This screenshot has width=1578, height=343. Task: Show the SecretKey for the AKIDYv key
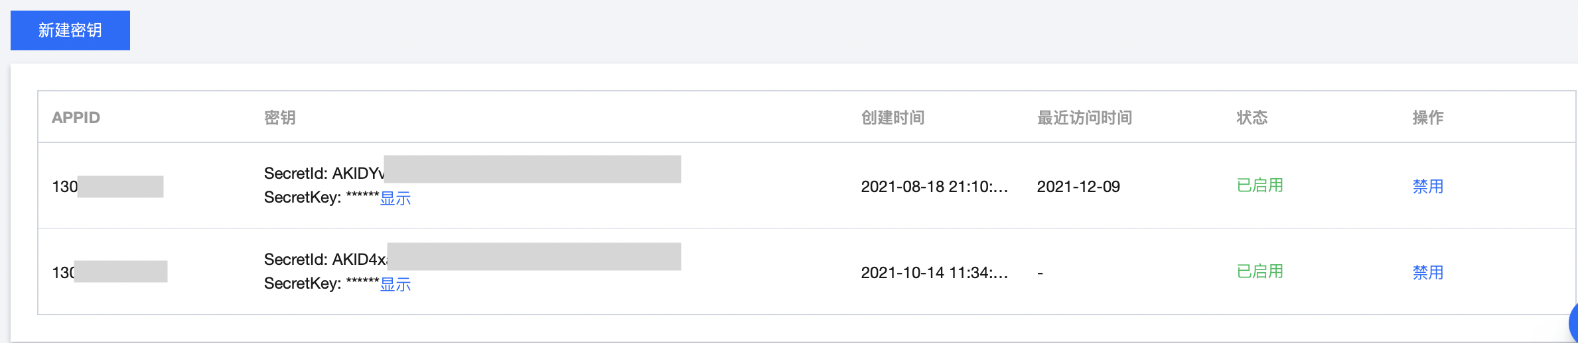(x=395, y=198)
